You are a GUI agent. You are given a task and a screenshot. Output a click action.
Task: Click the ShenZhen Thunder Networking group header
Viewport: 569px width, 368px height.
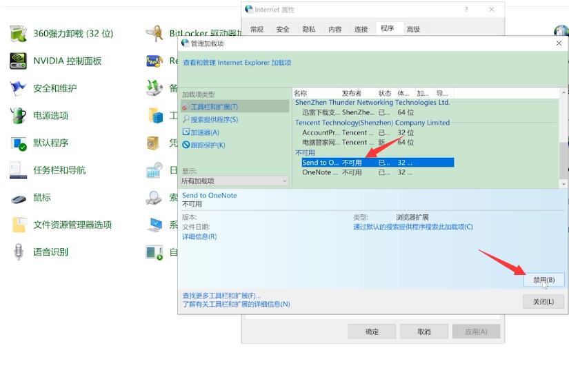[372, 103]
